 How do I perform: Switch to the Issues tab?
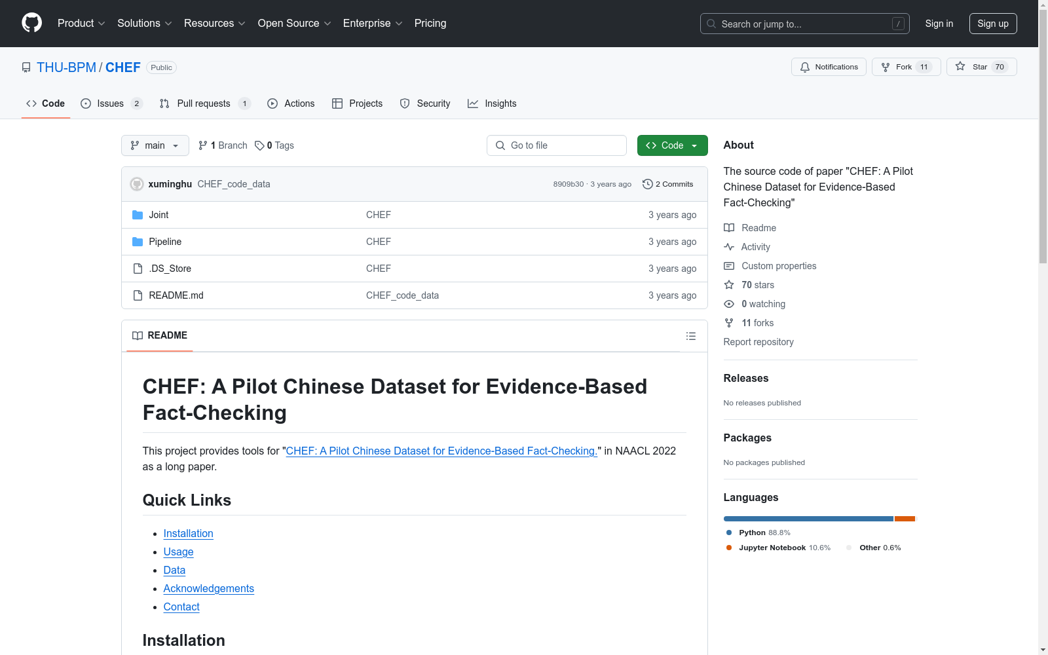tap(111, 103)
